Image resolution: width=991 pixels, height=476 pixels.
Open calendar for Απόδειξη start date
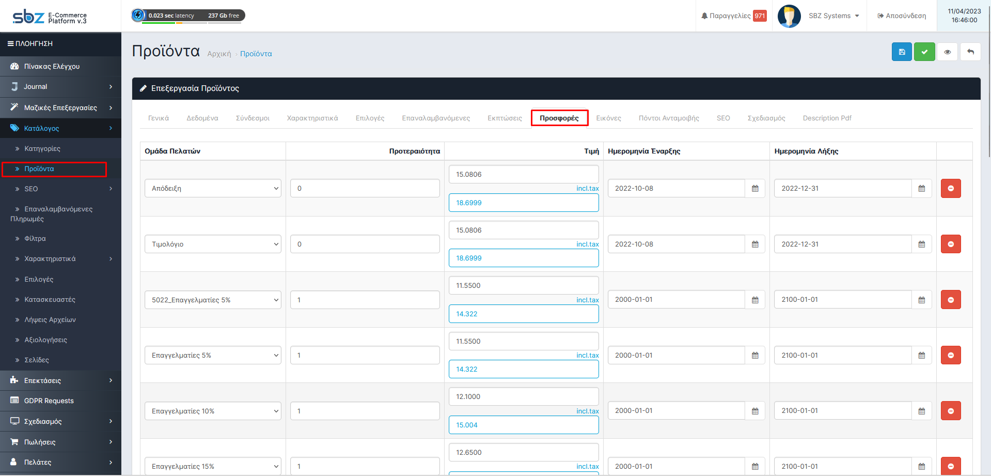tap(754, 189)
